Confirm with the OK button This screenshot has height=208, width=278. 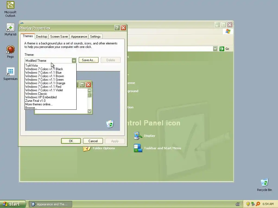[71, 141]
